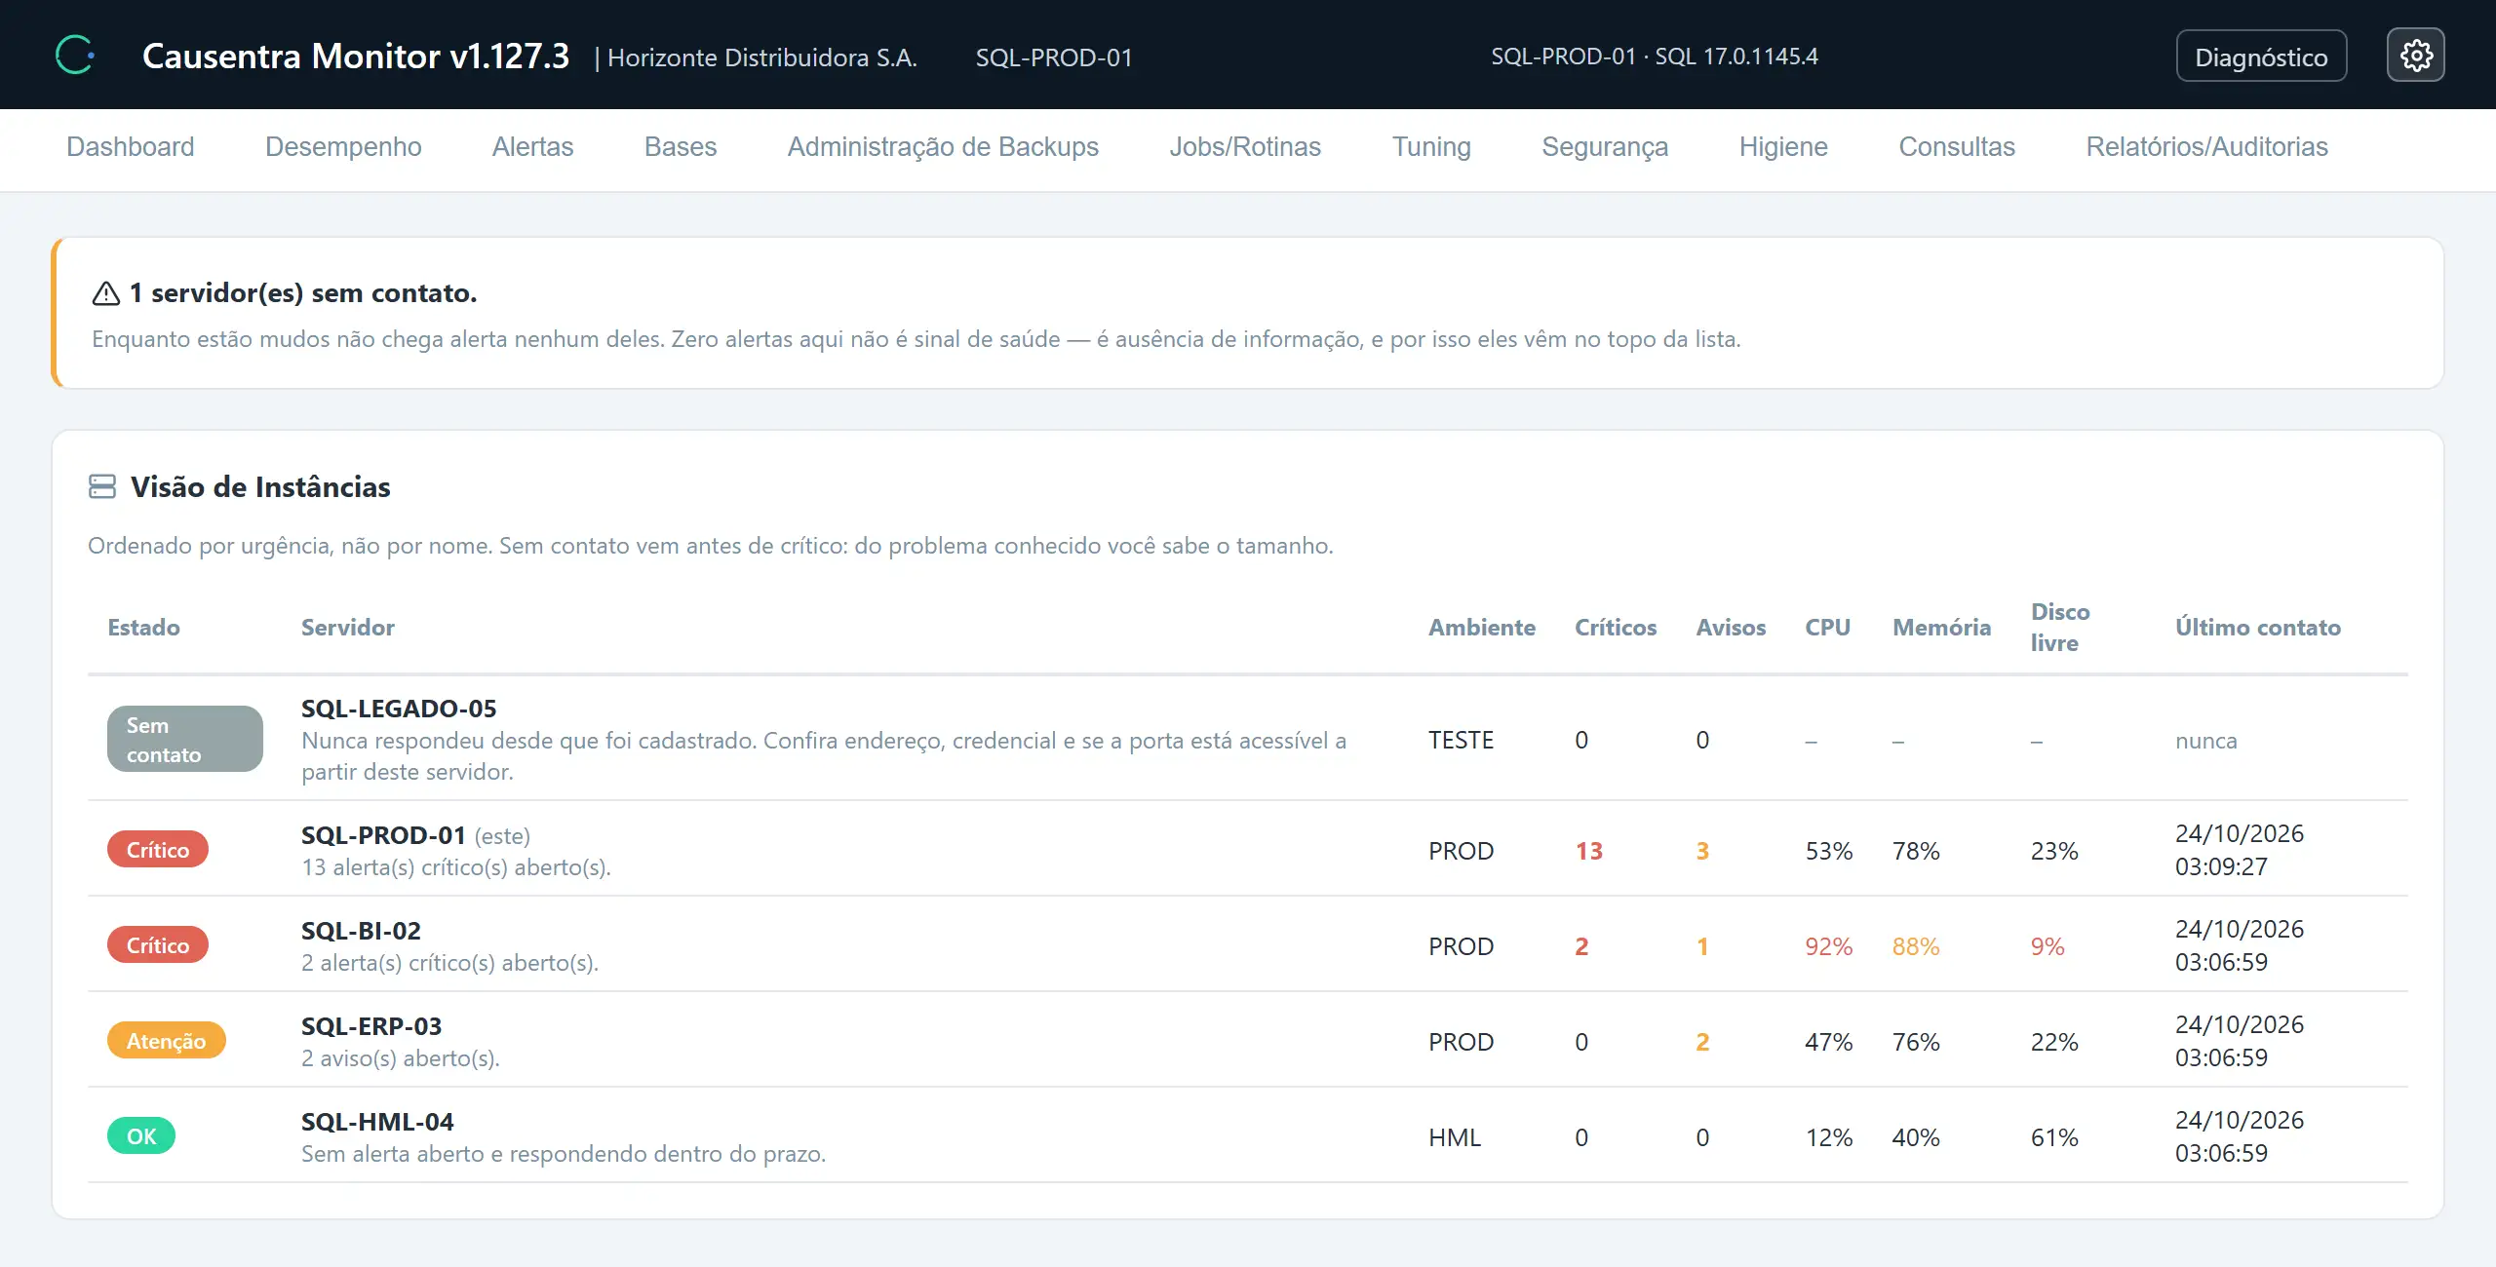Select the Consultas tab
This screenshot has width=2496, height=1267.
pyautogui.click(x=1957, y=146)
